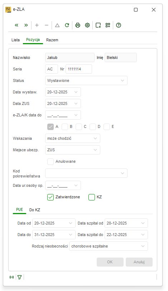Screen dimensions: 168x291
Task: Open the Rodzaj nieobecności dropdown
Action: [109, 246]
